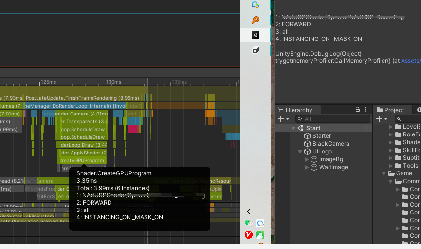Select the WaitImage object
The width and height of the screenshot is (421, 249).
pos(333,167)
